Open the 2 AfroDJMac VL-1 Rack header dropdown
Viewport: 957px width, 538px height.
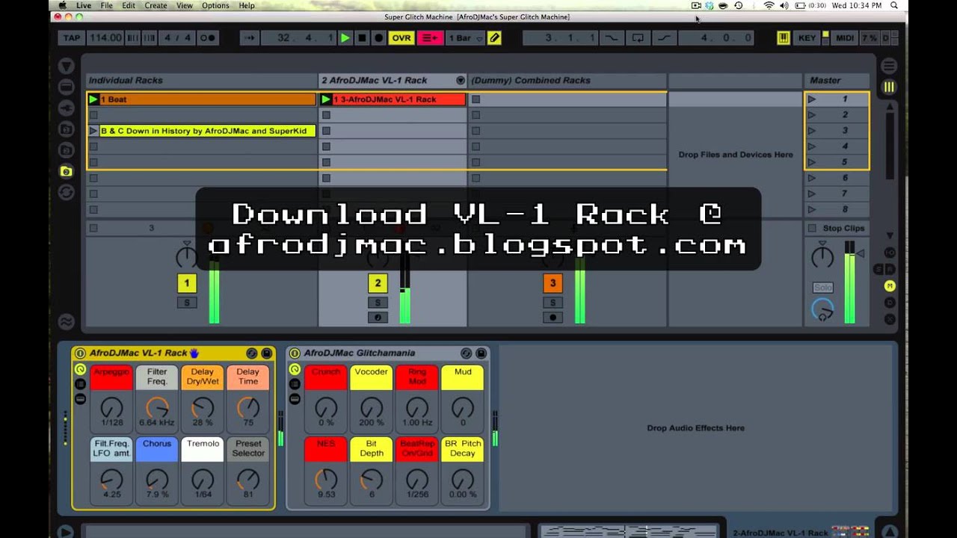point(461,81)
